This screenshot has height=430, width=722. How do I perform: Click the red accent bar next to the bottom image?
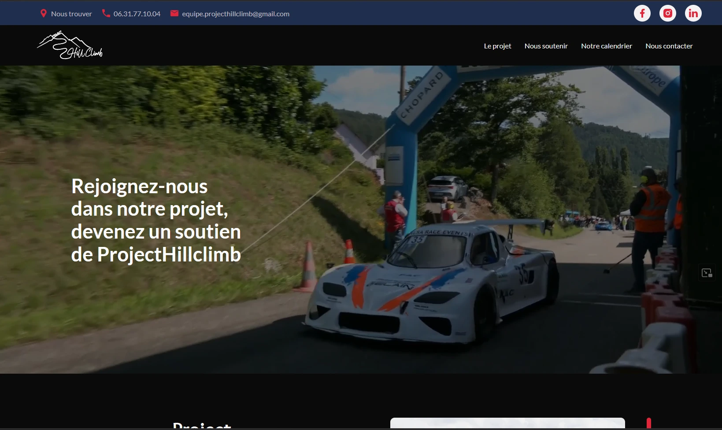tap(648, 424)
